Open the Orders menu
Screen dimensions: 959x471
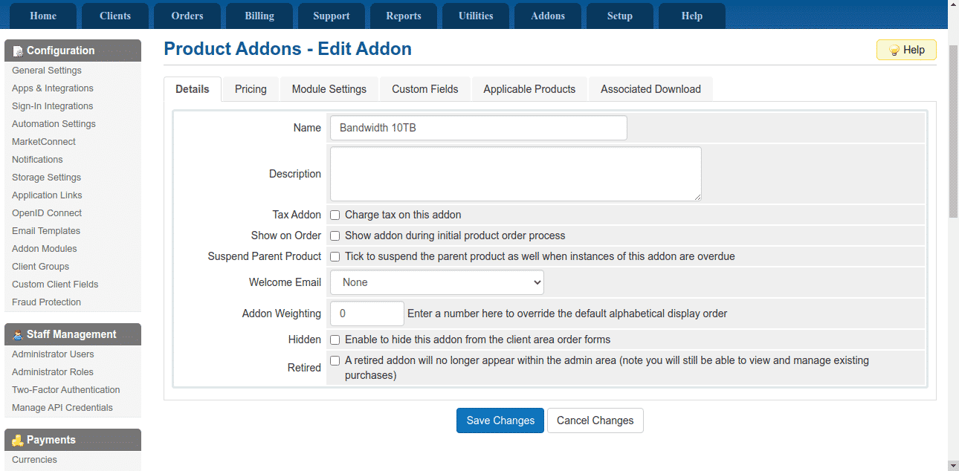point(187,16)
